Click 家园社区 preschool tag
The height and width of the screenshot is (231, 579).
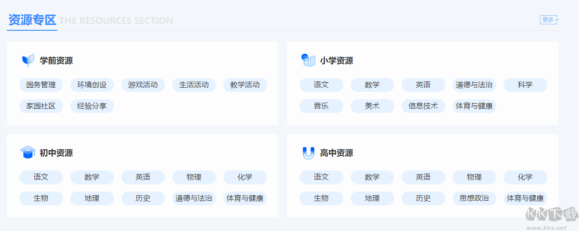tap(41, 106)
